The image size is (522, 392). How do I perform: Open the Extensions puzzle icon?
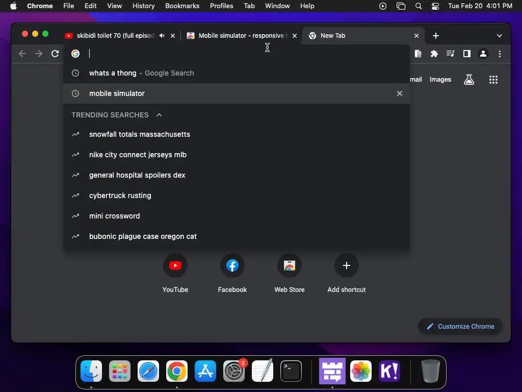(x=434, y=54)
